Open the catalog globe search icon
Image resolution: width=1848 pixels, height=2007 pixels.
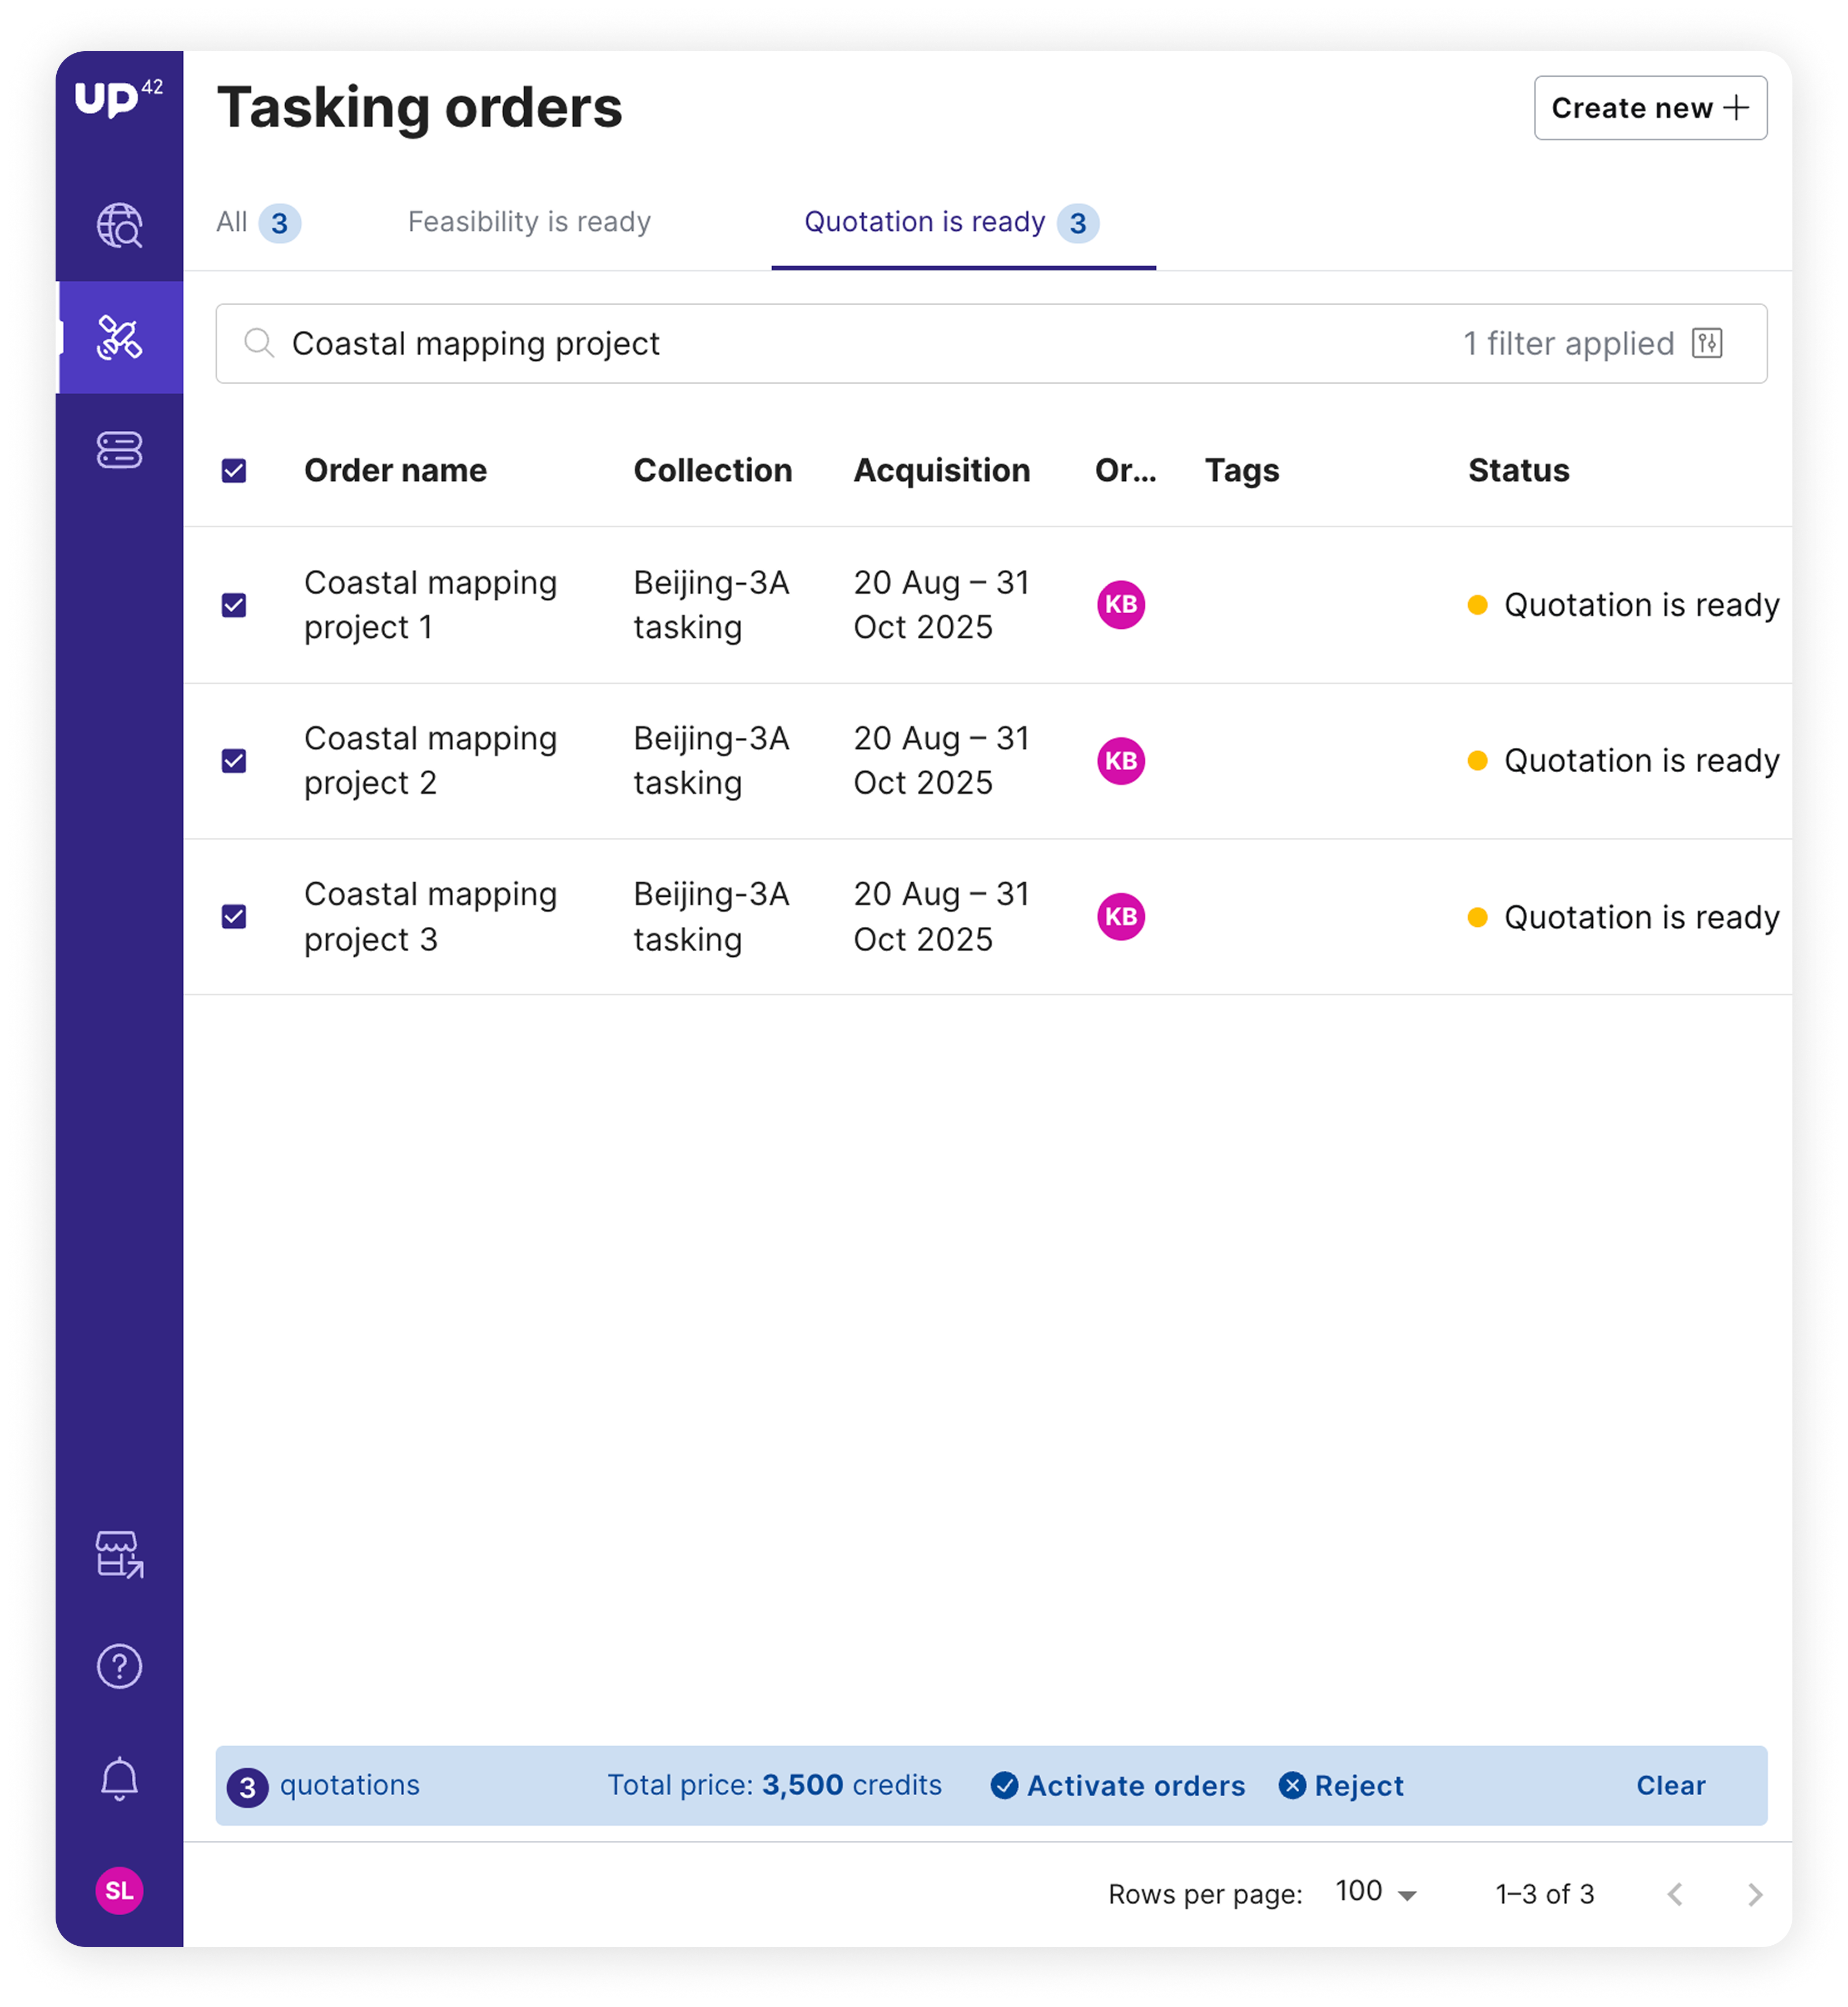point(119,225)
